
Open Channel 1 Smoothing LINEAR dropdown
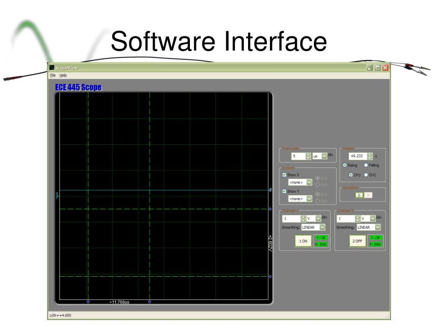323,227
